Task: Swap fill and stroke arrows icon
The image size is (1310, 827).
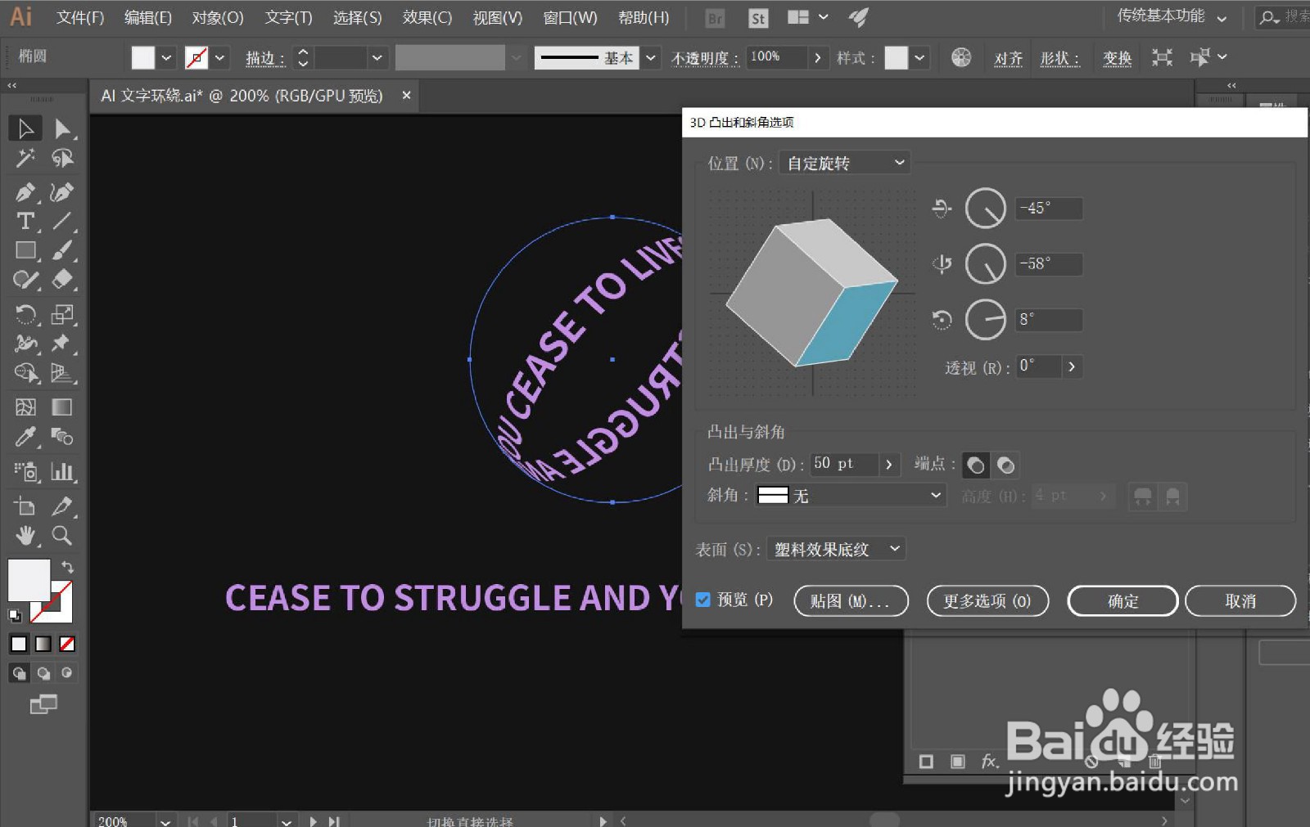Action: tap(67, 567)
